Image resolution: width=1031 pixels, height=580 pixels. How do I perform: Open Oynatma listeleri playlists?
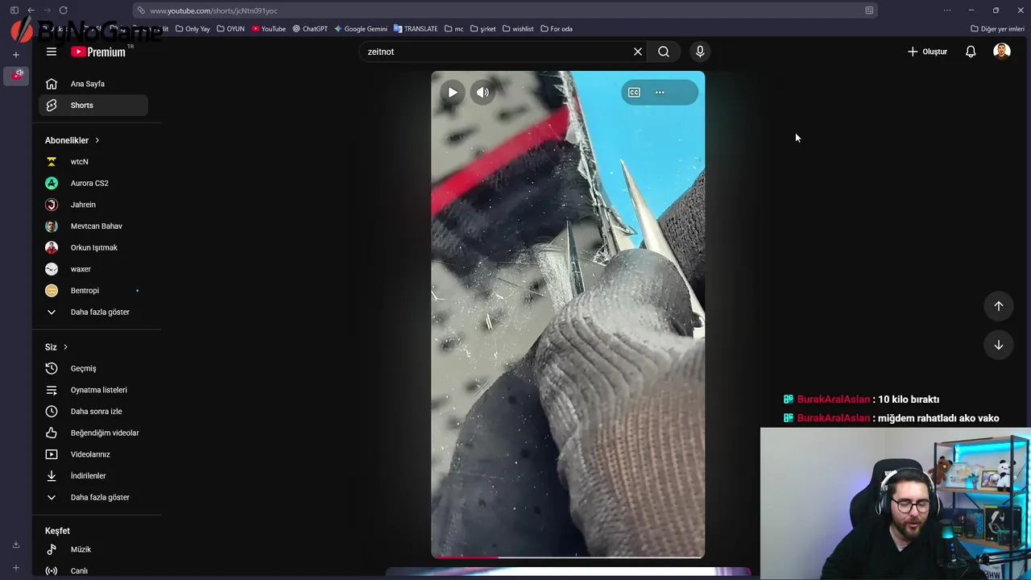tap(93, 390)
